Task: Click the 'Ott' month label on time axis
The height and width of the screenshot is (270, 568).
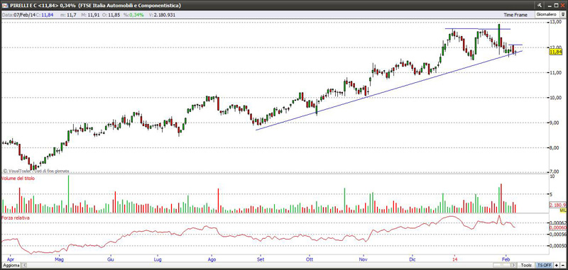Action: point(310,259)
